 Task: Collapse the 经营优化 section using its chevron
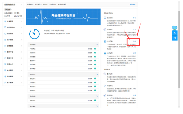(97, 74)
